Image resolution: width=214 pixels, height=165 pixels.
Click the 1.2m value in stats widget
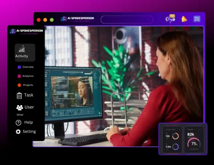click(x=168, y=147)
